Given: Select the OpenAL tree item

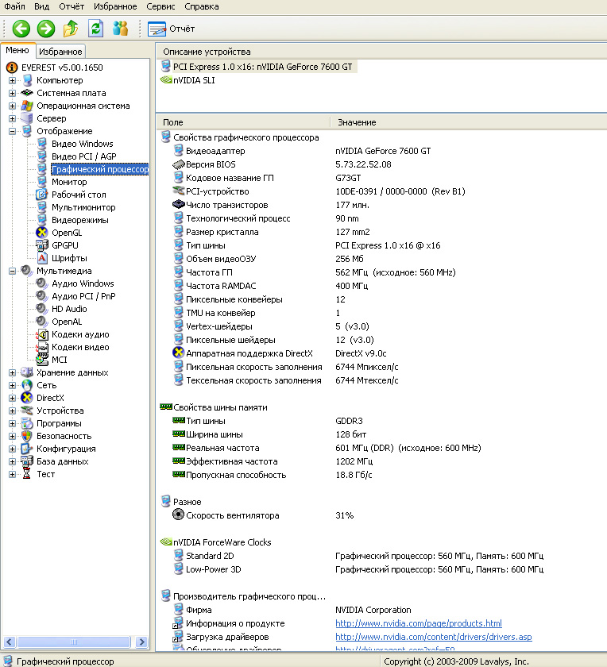Looking at the screenshot, I should (x=67, y=322).
